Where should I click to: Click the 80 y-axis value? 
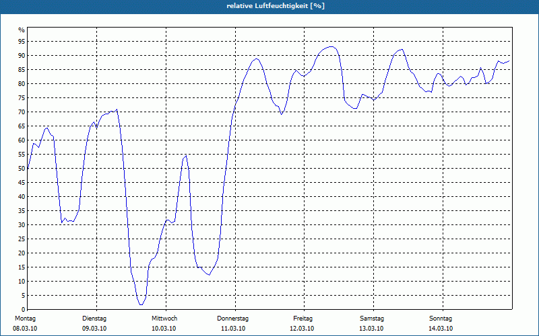22,83
